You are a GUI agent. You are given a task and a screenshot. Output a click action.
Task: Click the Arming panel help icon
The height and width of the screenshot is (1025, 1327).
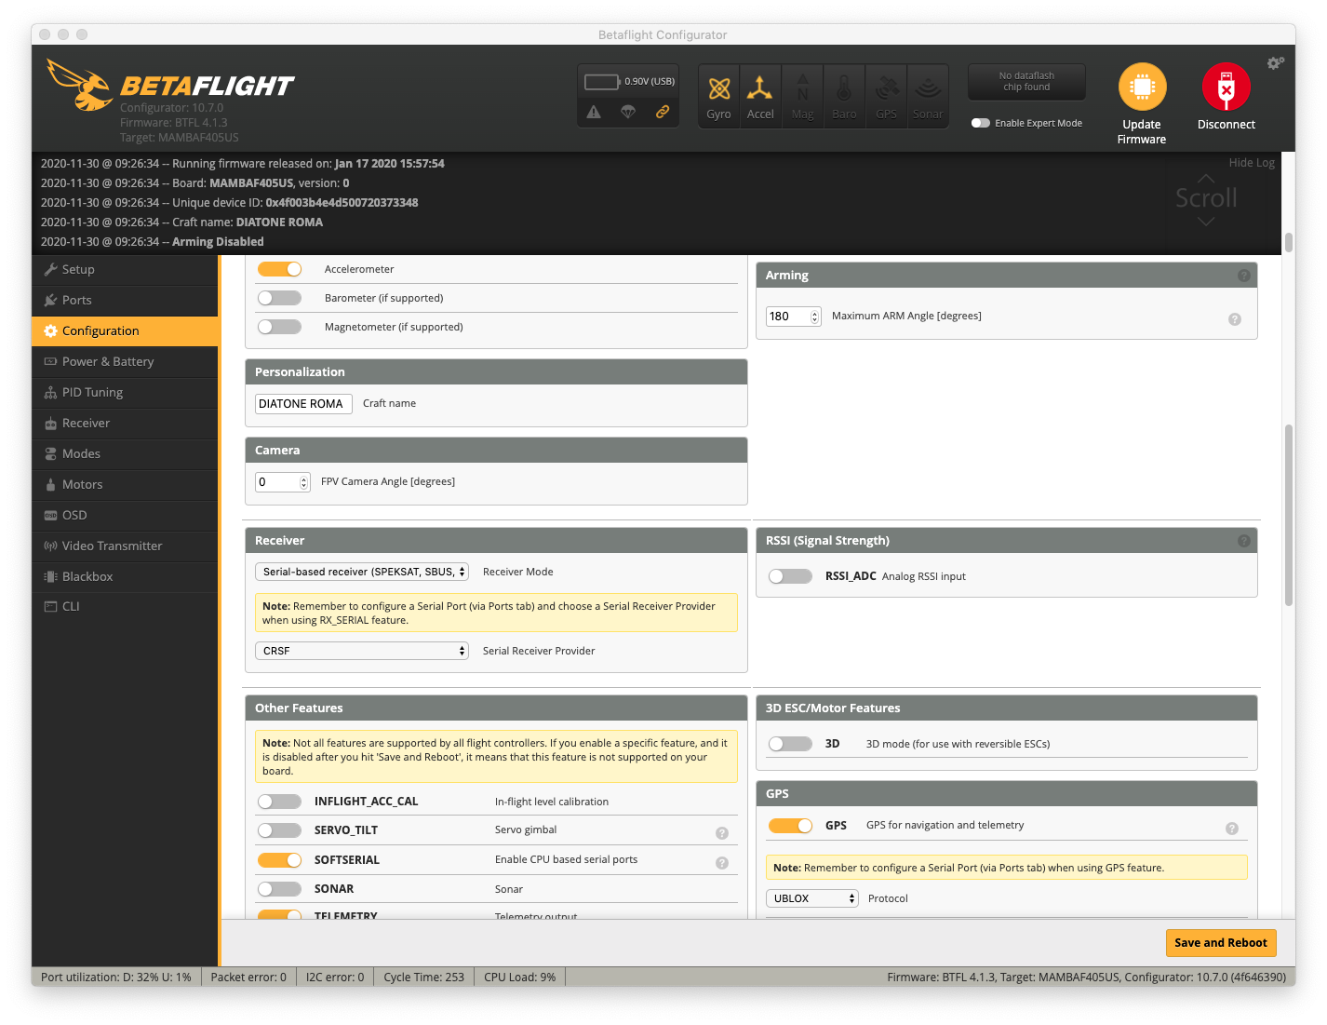coord(1243,276)
